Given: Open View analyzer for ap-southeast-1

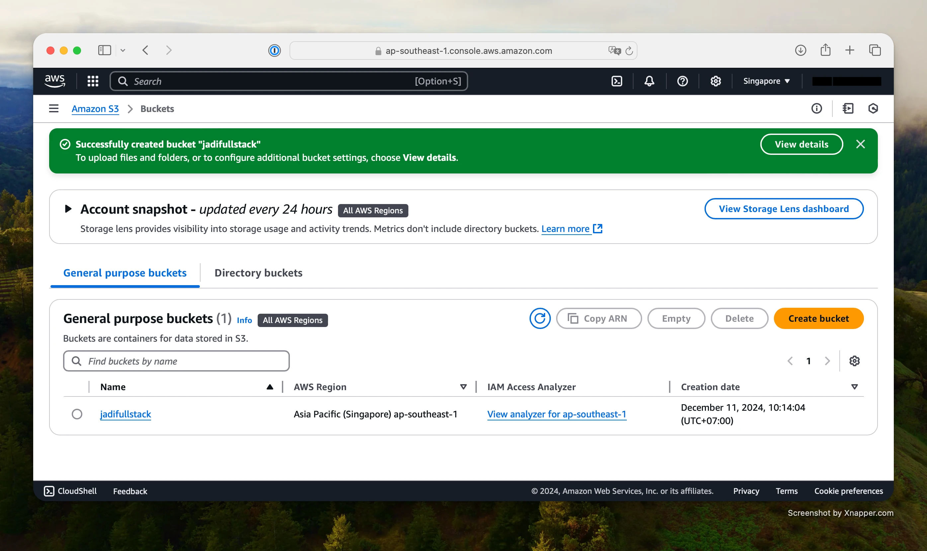Looking at the screenshot, I should (556, 414).
